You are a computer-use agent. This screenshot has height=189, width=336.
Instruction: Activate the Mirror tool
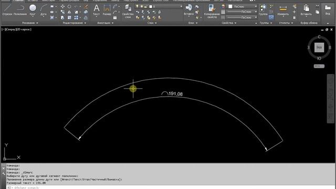click(69, 12)
